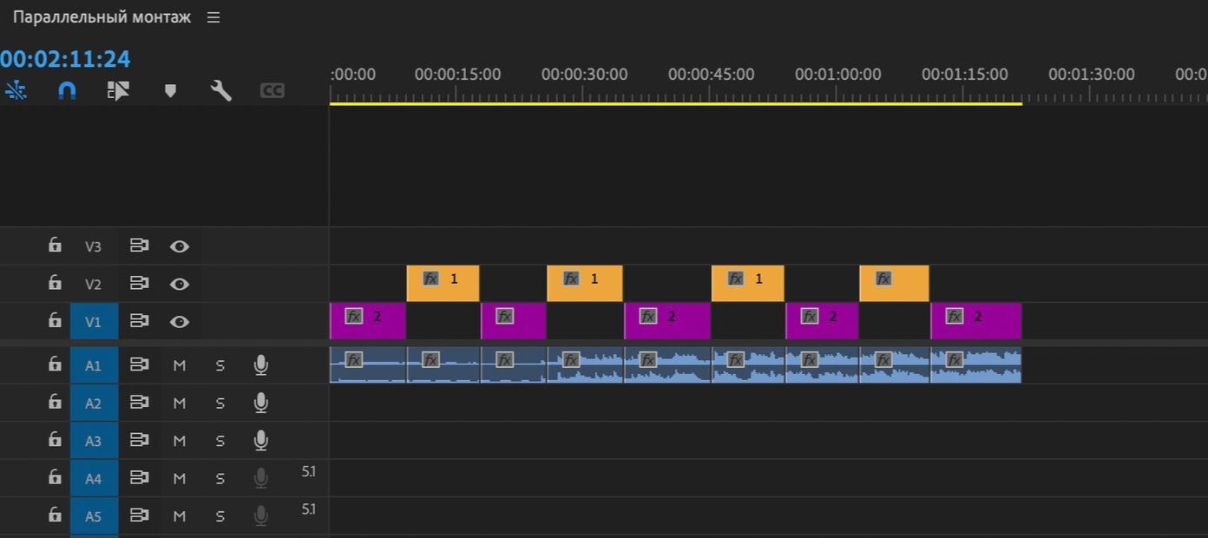This screenshot has height=538, width=1208.
Task: Click fx badge on third purple V1 clip
Action: 648,316
